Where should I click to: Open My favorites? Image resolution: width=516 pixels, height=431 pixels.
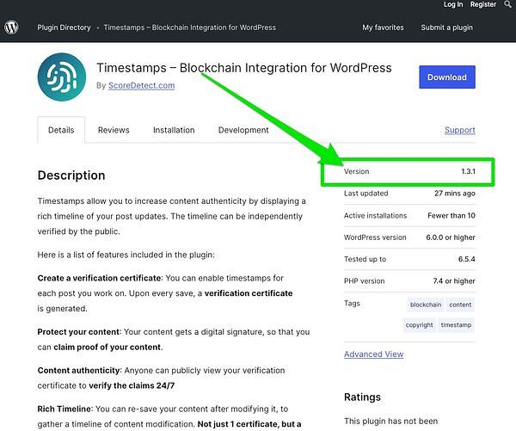pyautogui.click(x=383, y=28)
